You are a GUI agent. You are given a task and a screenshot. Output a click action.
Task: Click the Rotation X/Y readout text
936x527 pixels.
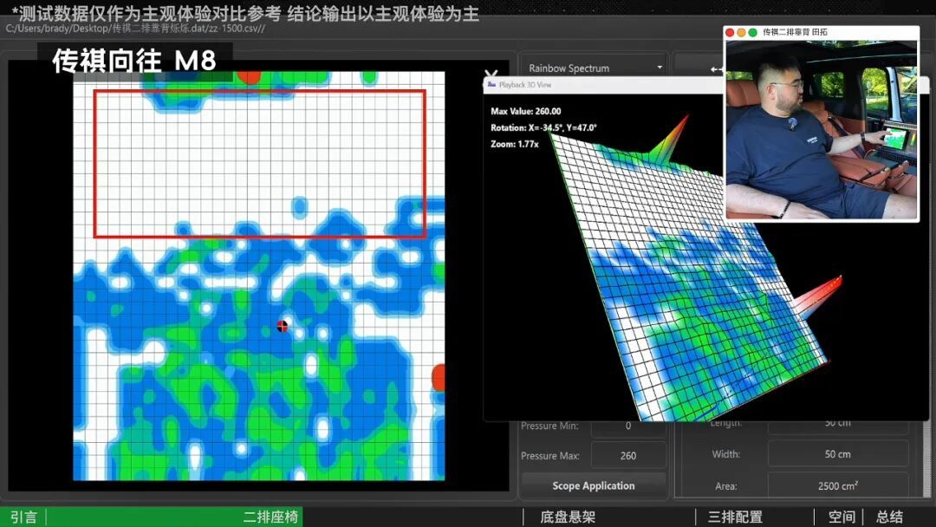click(x=543, y=127)
